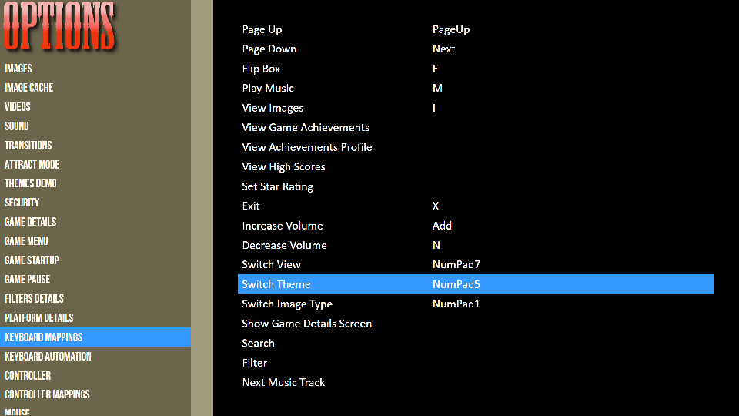The image size is (739, 416).
Task: Choose Game Pause options
Action: 27,280
